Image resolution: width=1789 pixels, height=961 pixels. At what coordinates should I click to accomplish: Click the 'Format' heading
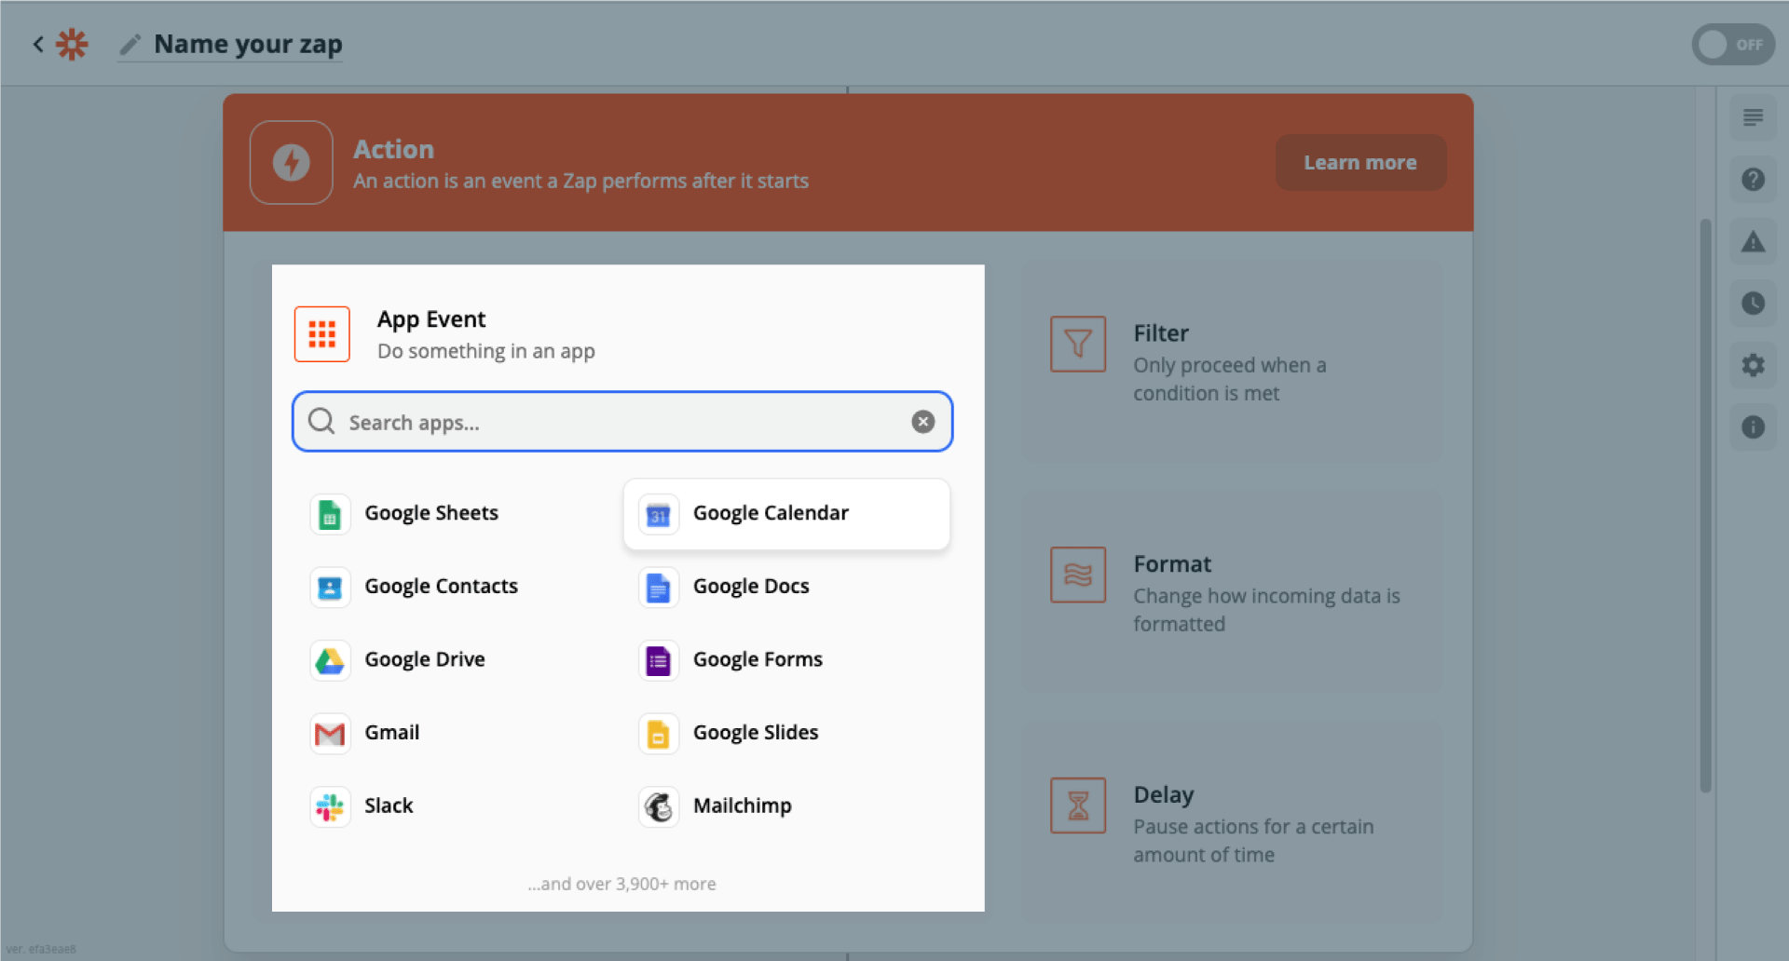(1172, 564)
